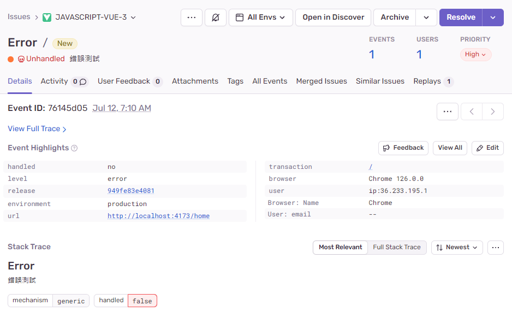Switch to Full Stack Trace view
512x311 pixels.
pos(397,247)
